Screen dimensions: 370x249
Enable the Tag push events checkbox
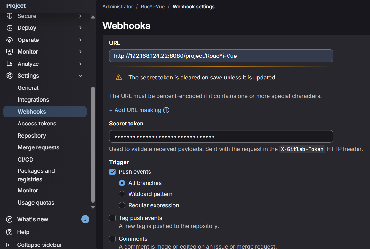(112, 218)
